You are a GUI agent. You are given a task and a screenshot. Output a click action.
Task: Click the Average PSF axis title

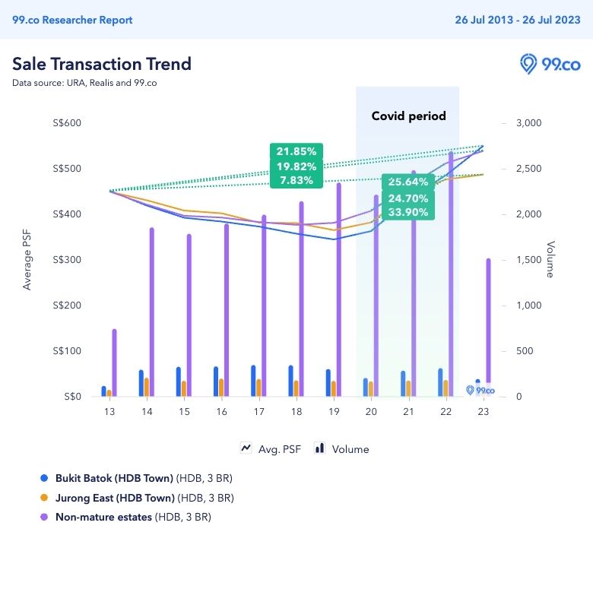click(27, 259)
